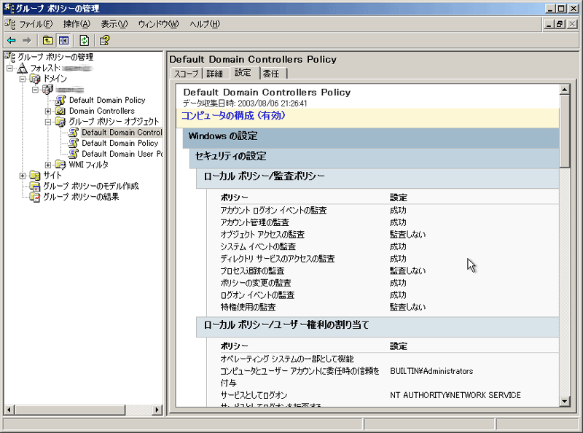Viewport: 583px width, 433px height.
Task: Open the ファイル(F) menu
Action: point(36,24)
